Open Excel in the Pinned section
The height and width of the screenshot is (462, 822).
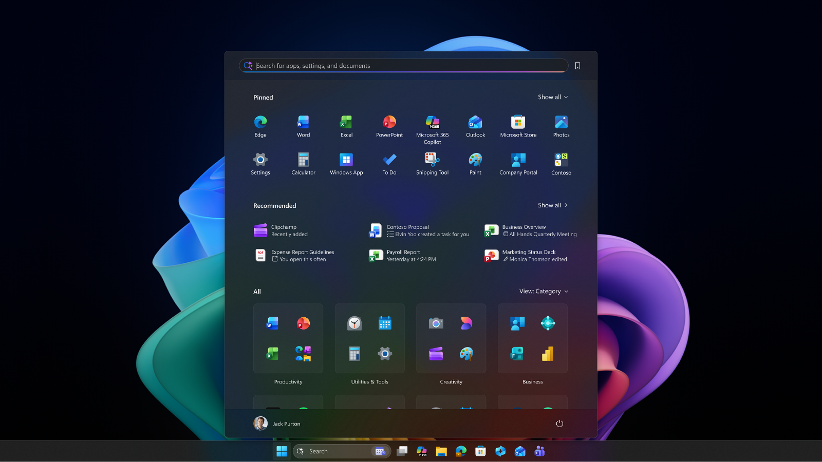click(346, 126)
